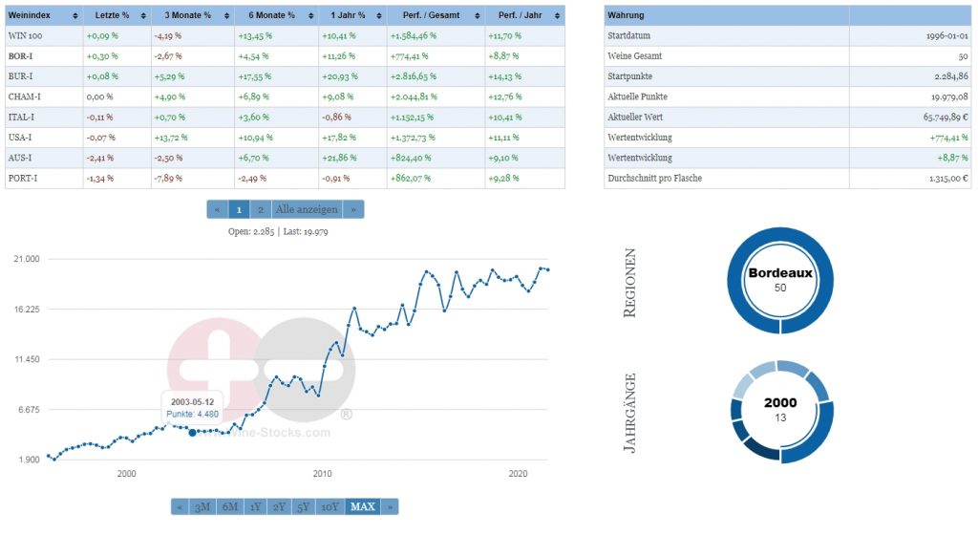Click » arrow beside the MAX range button
The image size is (978, 535).
(x=389, y=506)
